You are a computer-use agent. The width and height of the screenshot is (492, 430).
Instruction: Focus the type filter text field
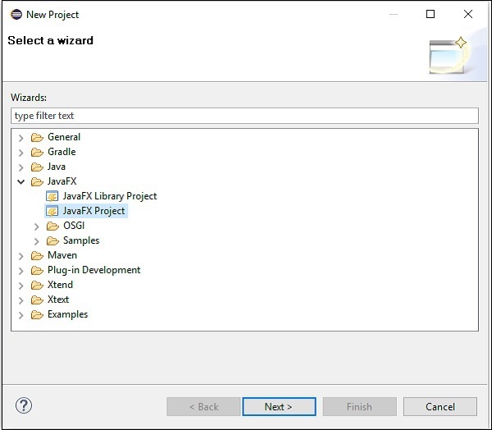[244, 116]
